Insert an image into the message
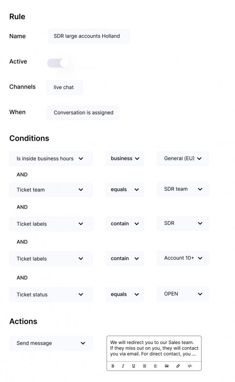Screen dimensions: 235x382 coord(167,366)
